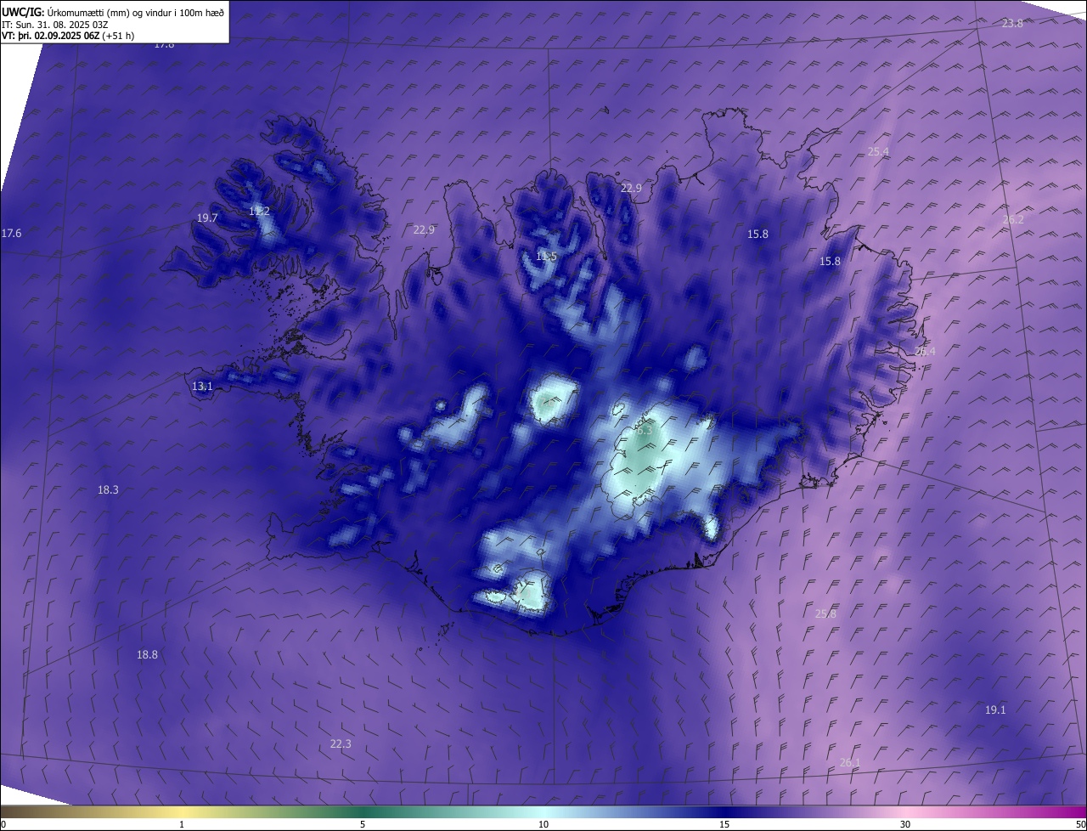Click the '1' tick on the colour scale
Screen dimensions: 1087x831
tap(182, 824)
